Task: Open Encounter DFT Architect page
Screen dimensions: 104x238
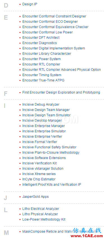Action: [x=41, y=38]
